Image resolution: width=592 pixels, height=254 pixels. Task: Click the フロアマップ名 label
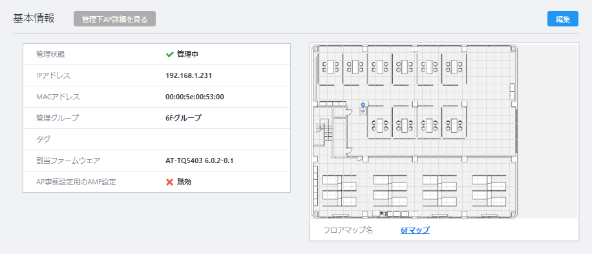[348, 230]
